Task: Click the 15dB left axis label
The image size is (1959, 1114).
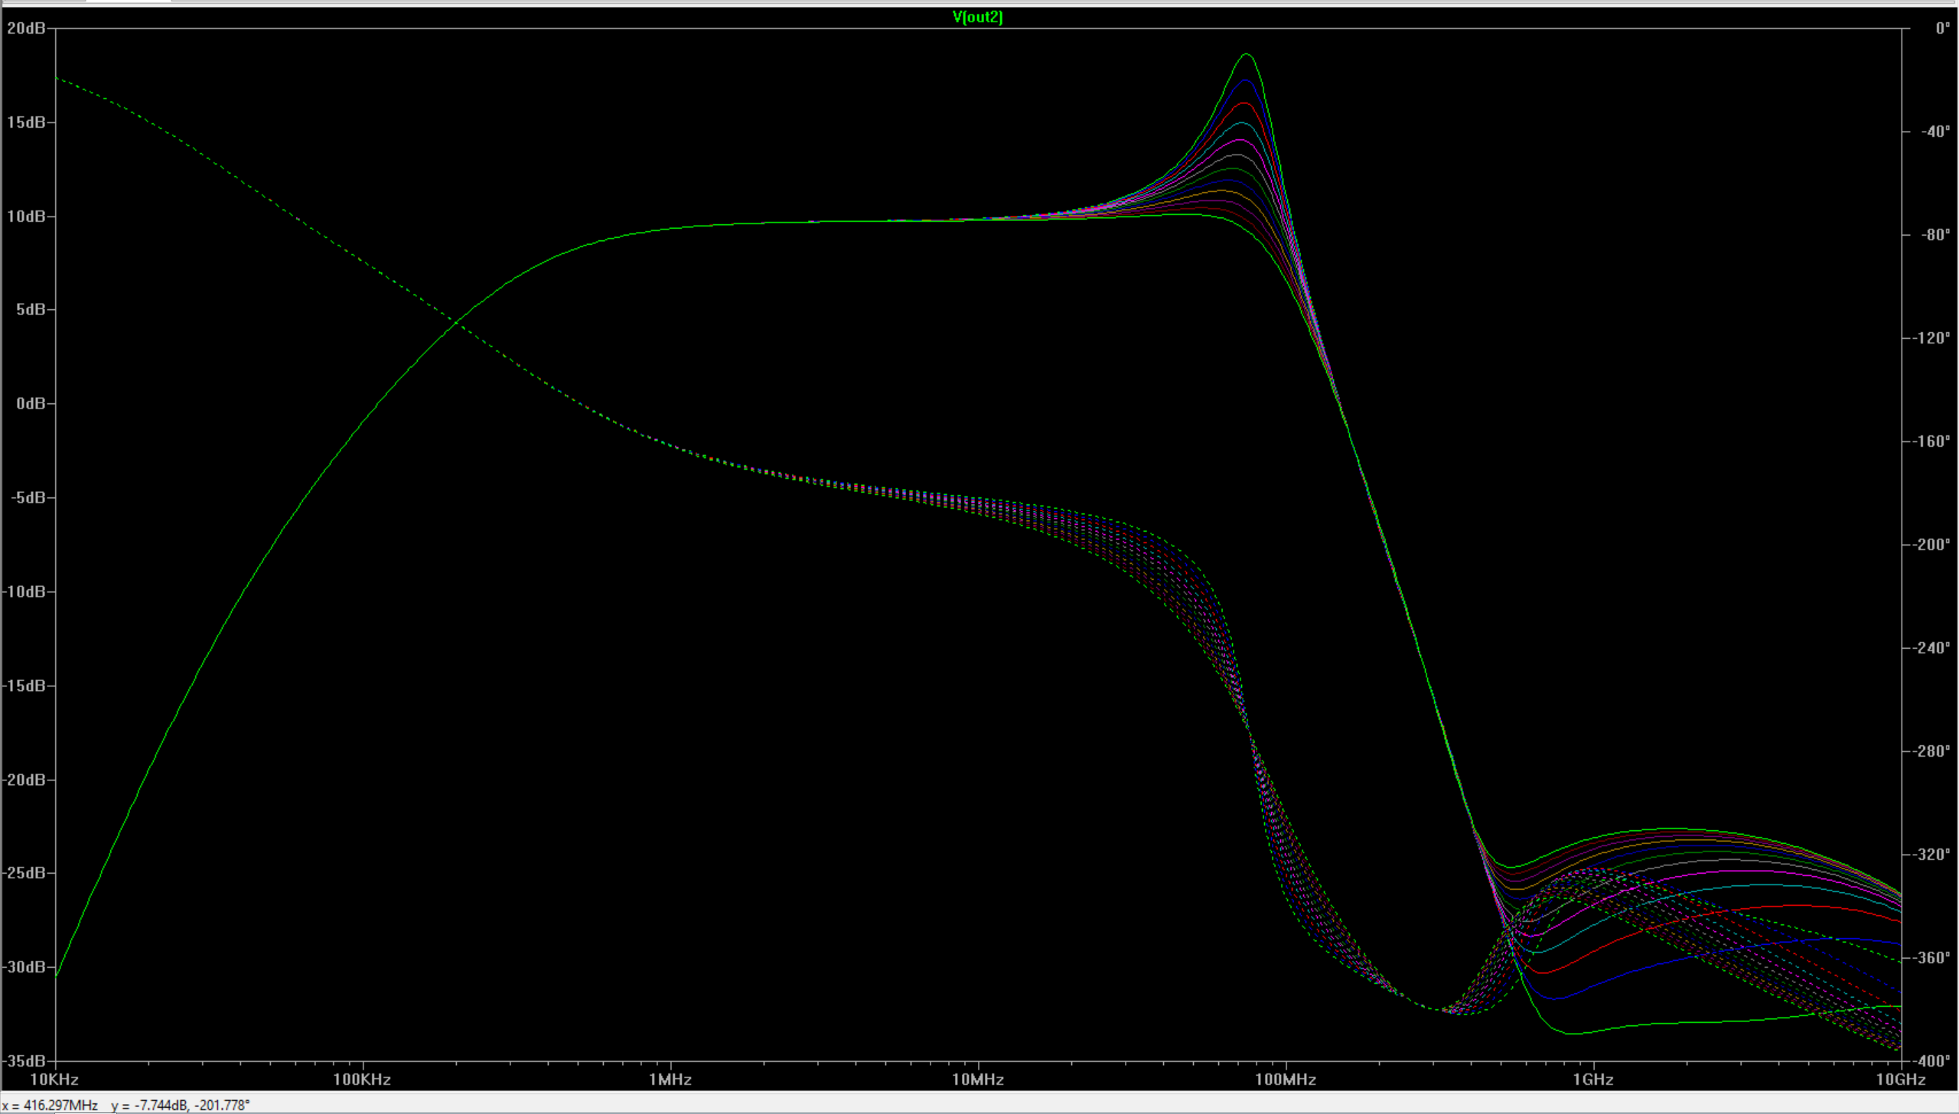Action: pyautogui.click(x=26, y=122)
